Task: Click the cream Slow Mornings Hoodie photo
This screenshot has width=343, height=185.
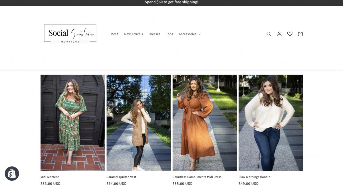Action: tap(271, 123)
